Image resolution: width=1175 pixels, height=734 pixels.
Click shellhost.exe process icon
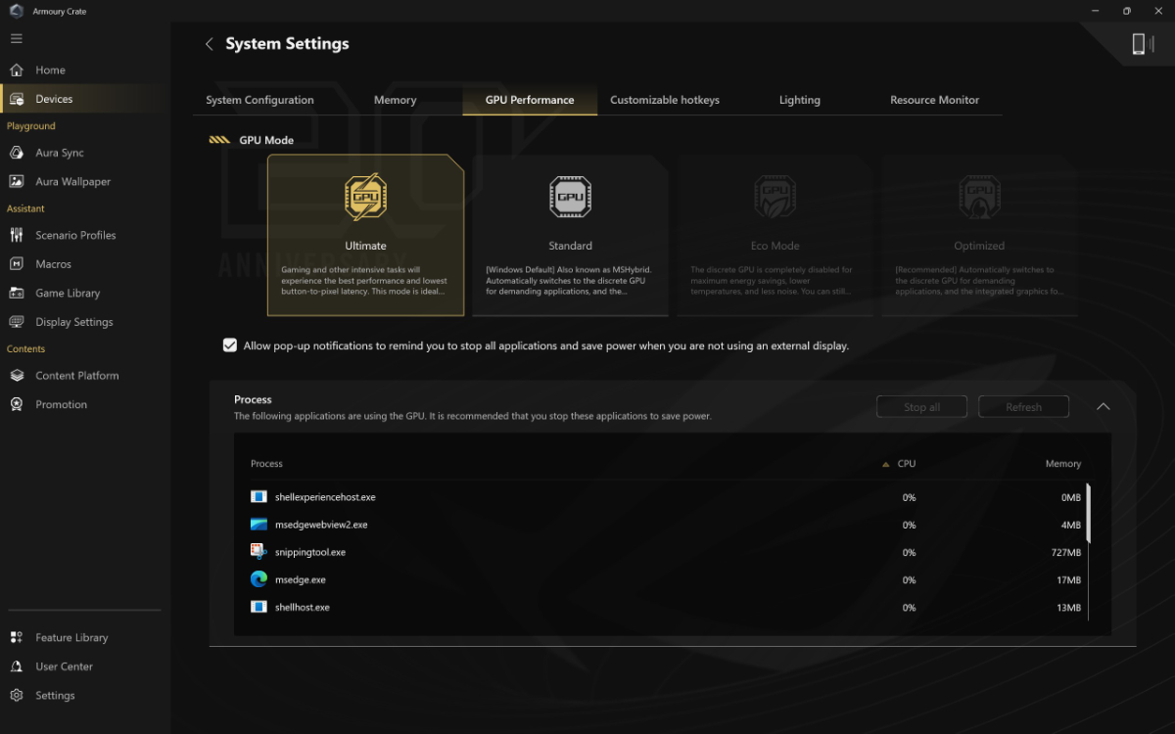tap(258, 607)
